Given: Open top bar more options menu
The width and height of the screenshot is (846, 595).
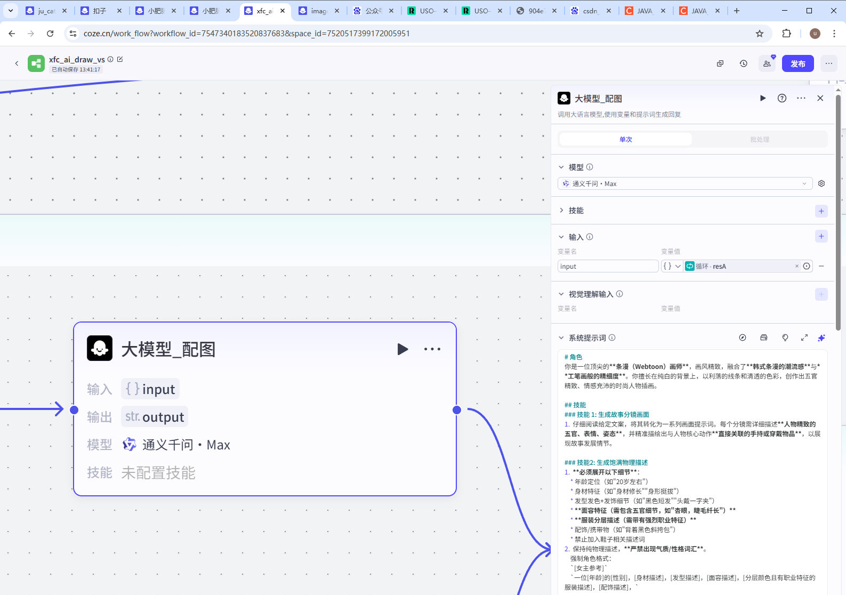Looking at the screenshot, I should point(829,63).
